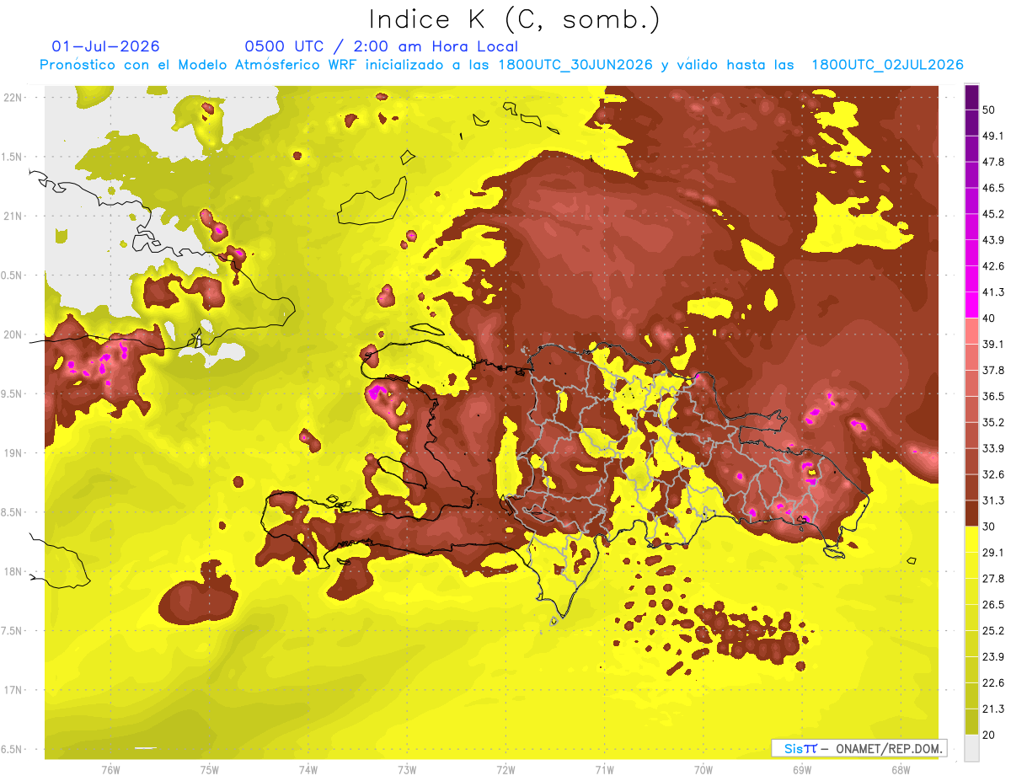
Task: Click colorbar value "49.1"
Action: click(993, 136)
